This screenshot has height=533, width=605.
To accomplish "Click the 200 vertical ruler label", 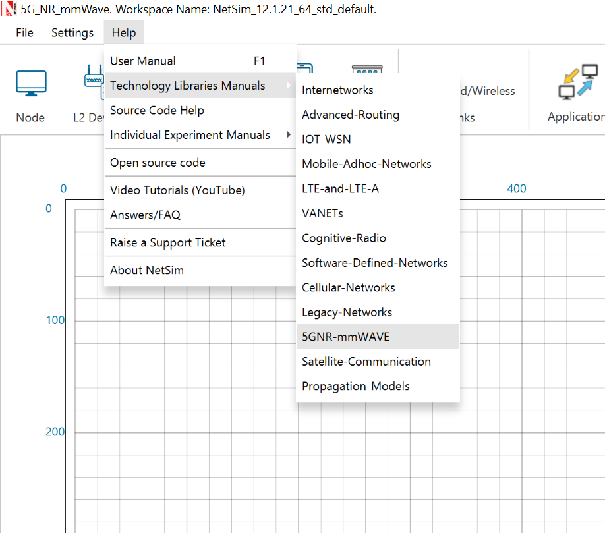I will [x=55, y=432].
